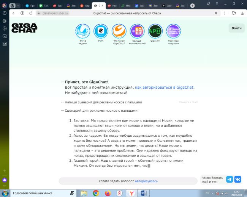Add a sidebar item with plus icon

click(5, 170)
